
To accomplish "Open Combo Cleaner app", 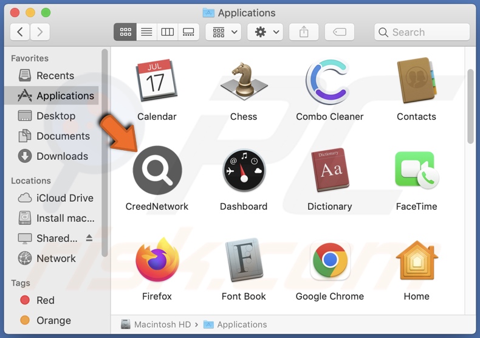I will (x=329, y=81).
